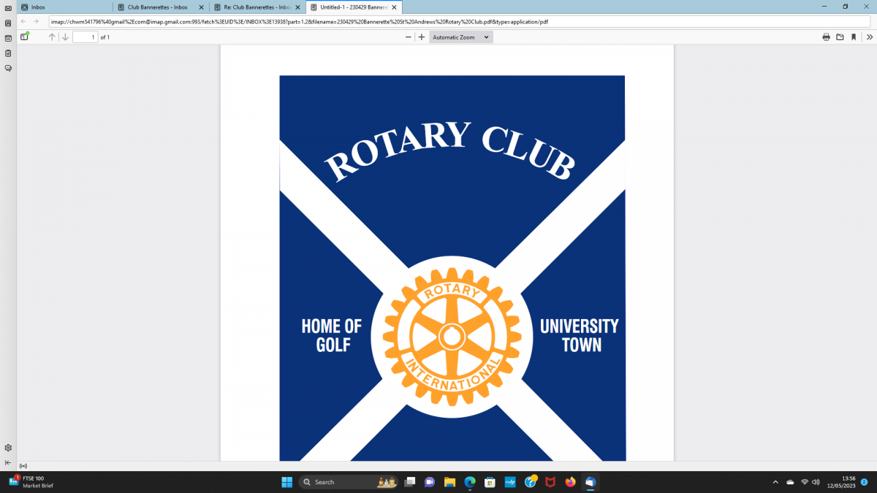The image size is (877, 493).
Task: Click the UNIVERSITY TOWN text
Action: (x=580, y=335)
